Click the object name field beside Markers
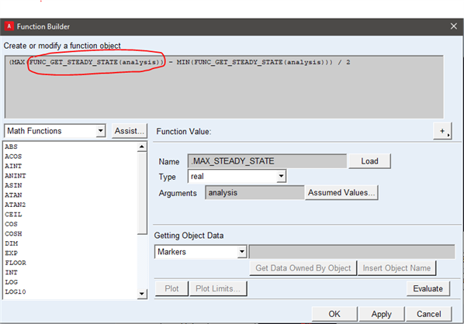This screenshot has height=324, width=464. tap(351, 252)
